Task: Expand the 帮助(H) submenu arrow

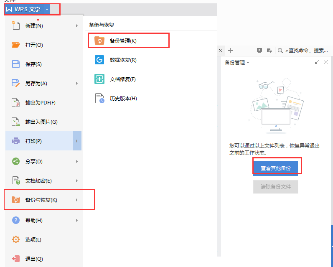Action: tap(76, 221)
